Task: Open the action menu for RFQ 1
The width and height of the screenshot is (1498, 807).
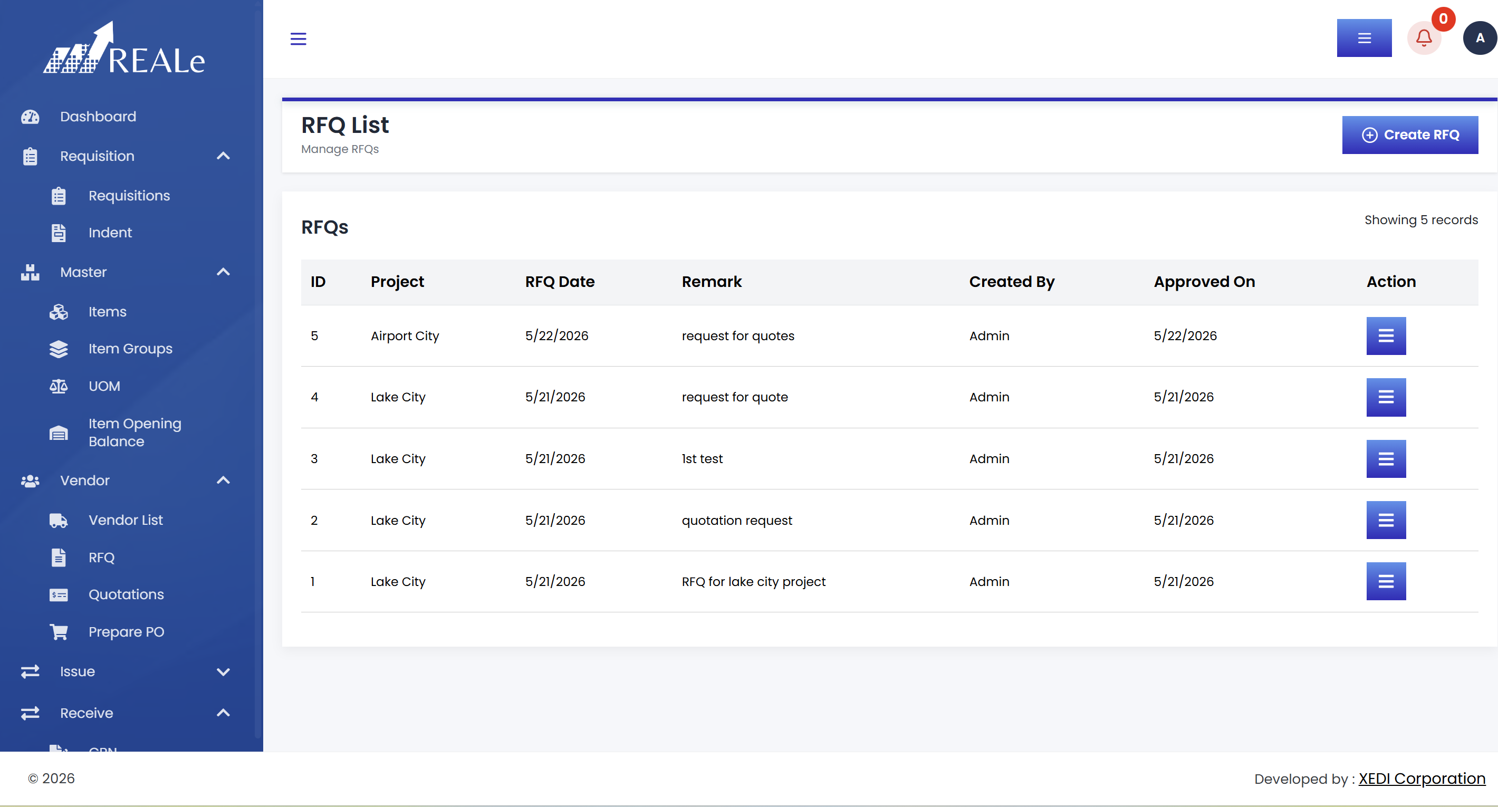Action: 1386,581
